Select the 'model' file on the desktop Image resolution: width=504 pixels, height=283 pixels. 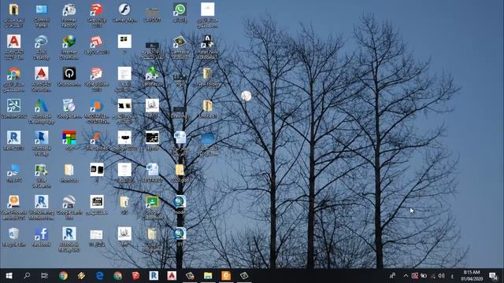coord(180,205)
